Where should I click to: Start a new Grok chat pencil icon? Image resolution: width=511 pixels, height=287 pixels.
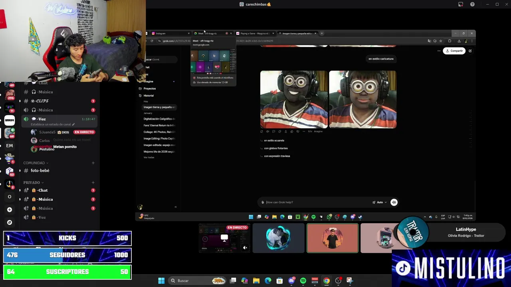470,51
